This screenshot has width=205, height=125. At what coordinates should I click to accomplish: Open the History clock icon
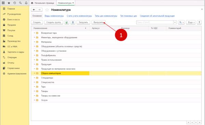click(15, 3)
